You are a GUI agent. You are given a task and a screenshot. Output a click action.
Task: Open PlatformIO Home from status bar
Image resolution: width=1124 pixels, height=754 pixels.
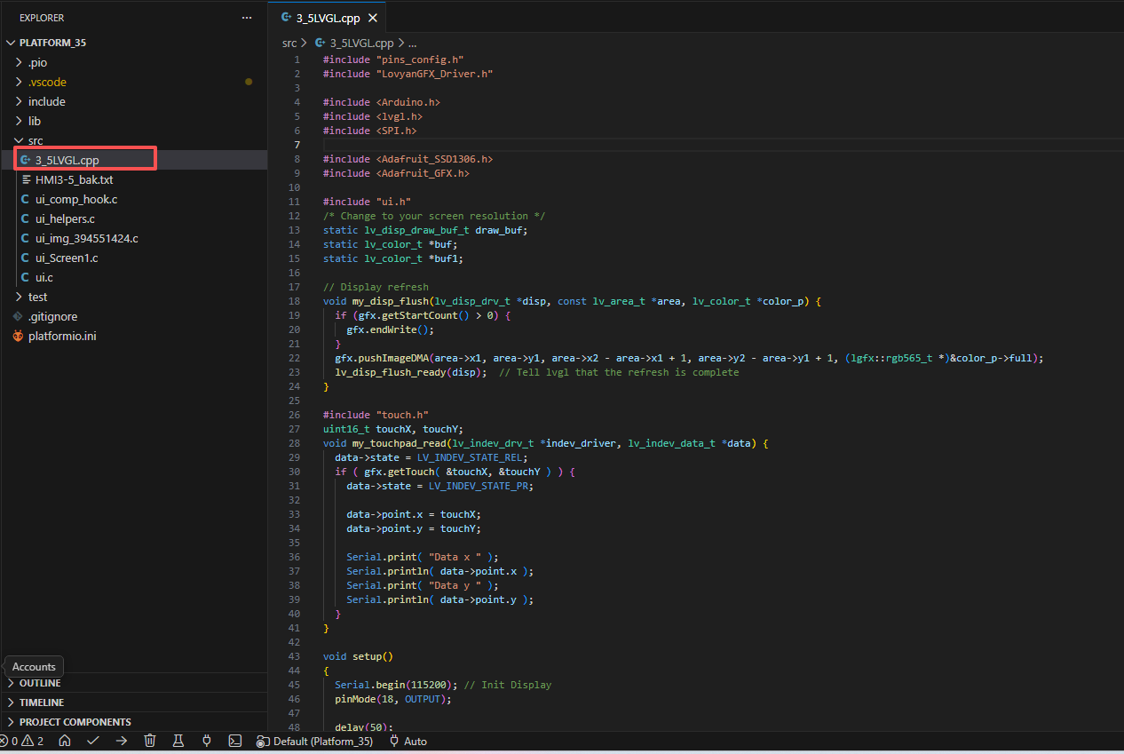point(65,741)
